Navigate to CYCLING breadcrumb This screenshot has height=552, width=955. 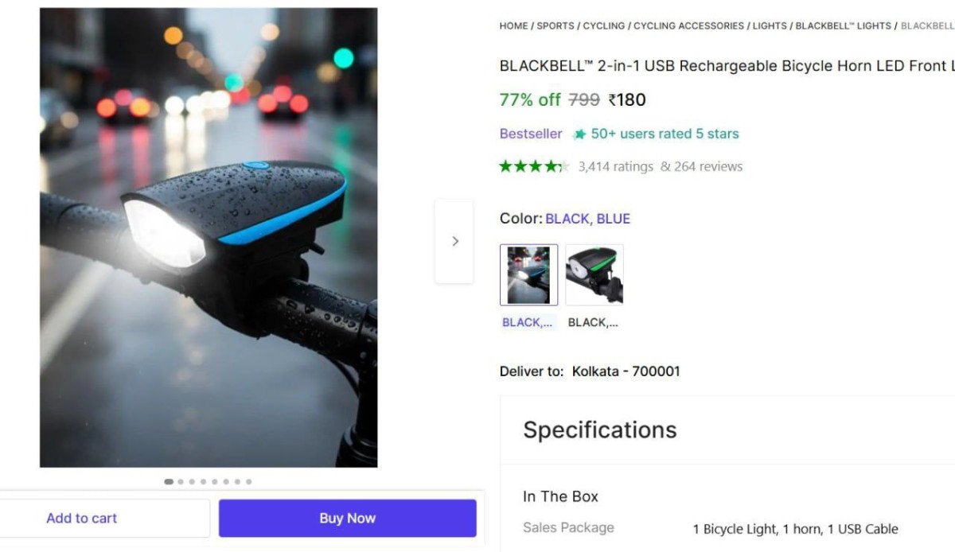pyautogui.click(x=603, y=26)
